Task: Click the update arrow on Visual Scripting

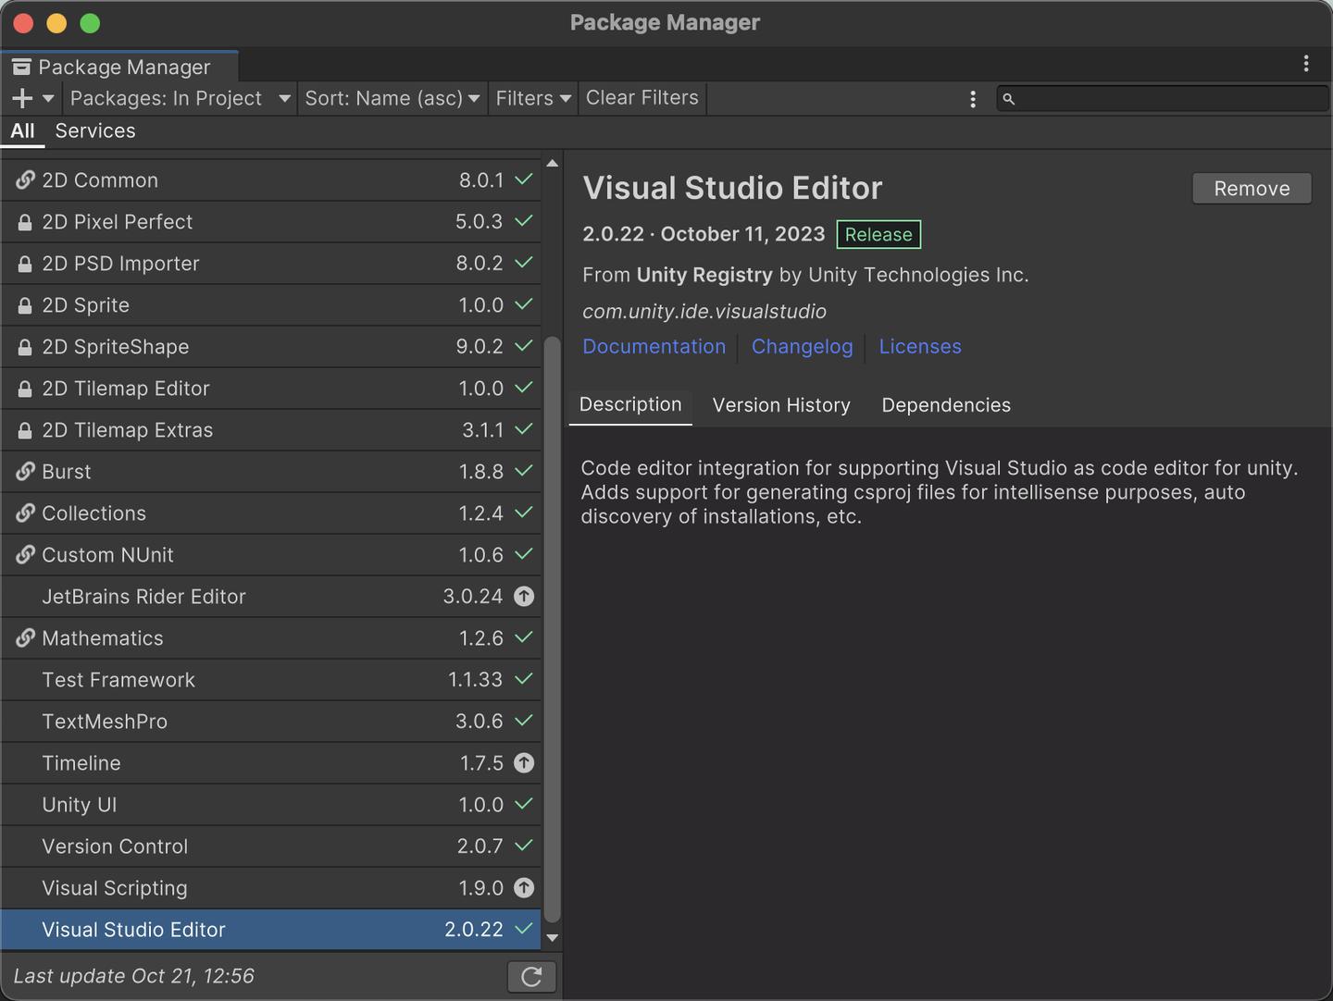Action: tap(523, 888)
